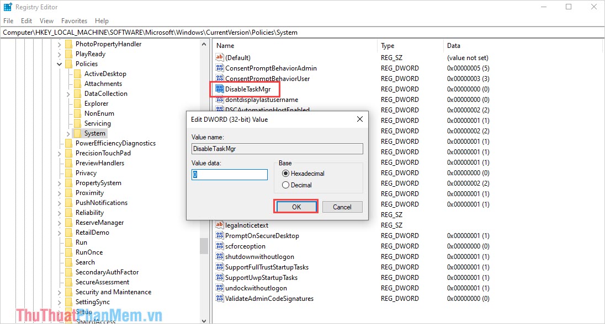This screenshot has height=324, width=605.
Task: Click the DWORD icon beside ValidateAdminCodeSignatures
Action: pos(219,299)
